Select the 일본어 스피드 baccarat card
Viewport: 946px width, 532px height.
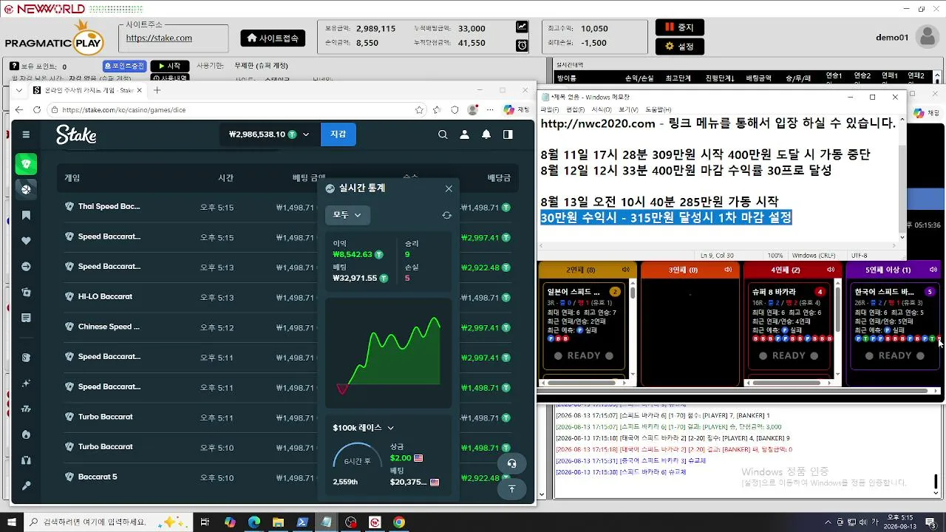tap(583, 324)
